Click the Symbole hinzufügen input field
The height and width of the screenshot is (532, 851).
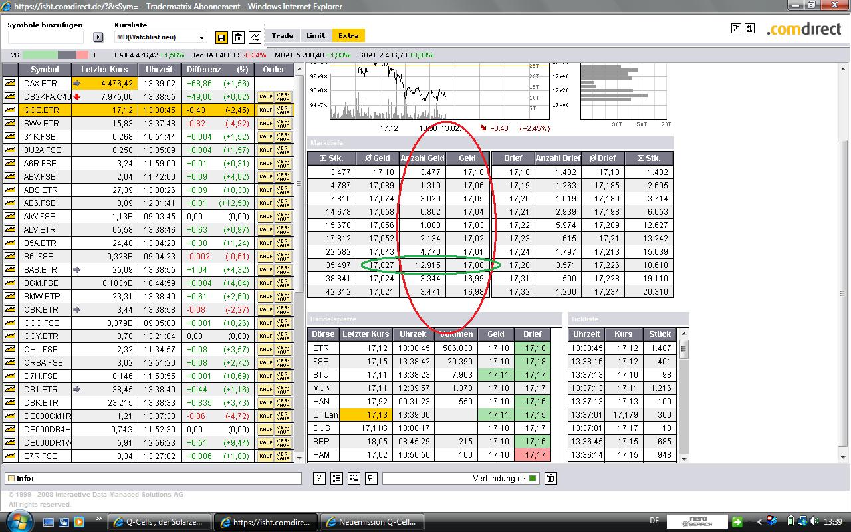coord(46,37)
